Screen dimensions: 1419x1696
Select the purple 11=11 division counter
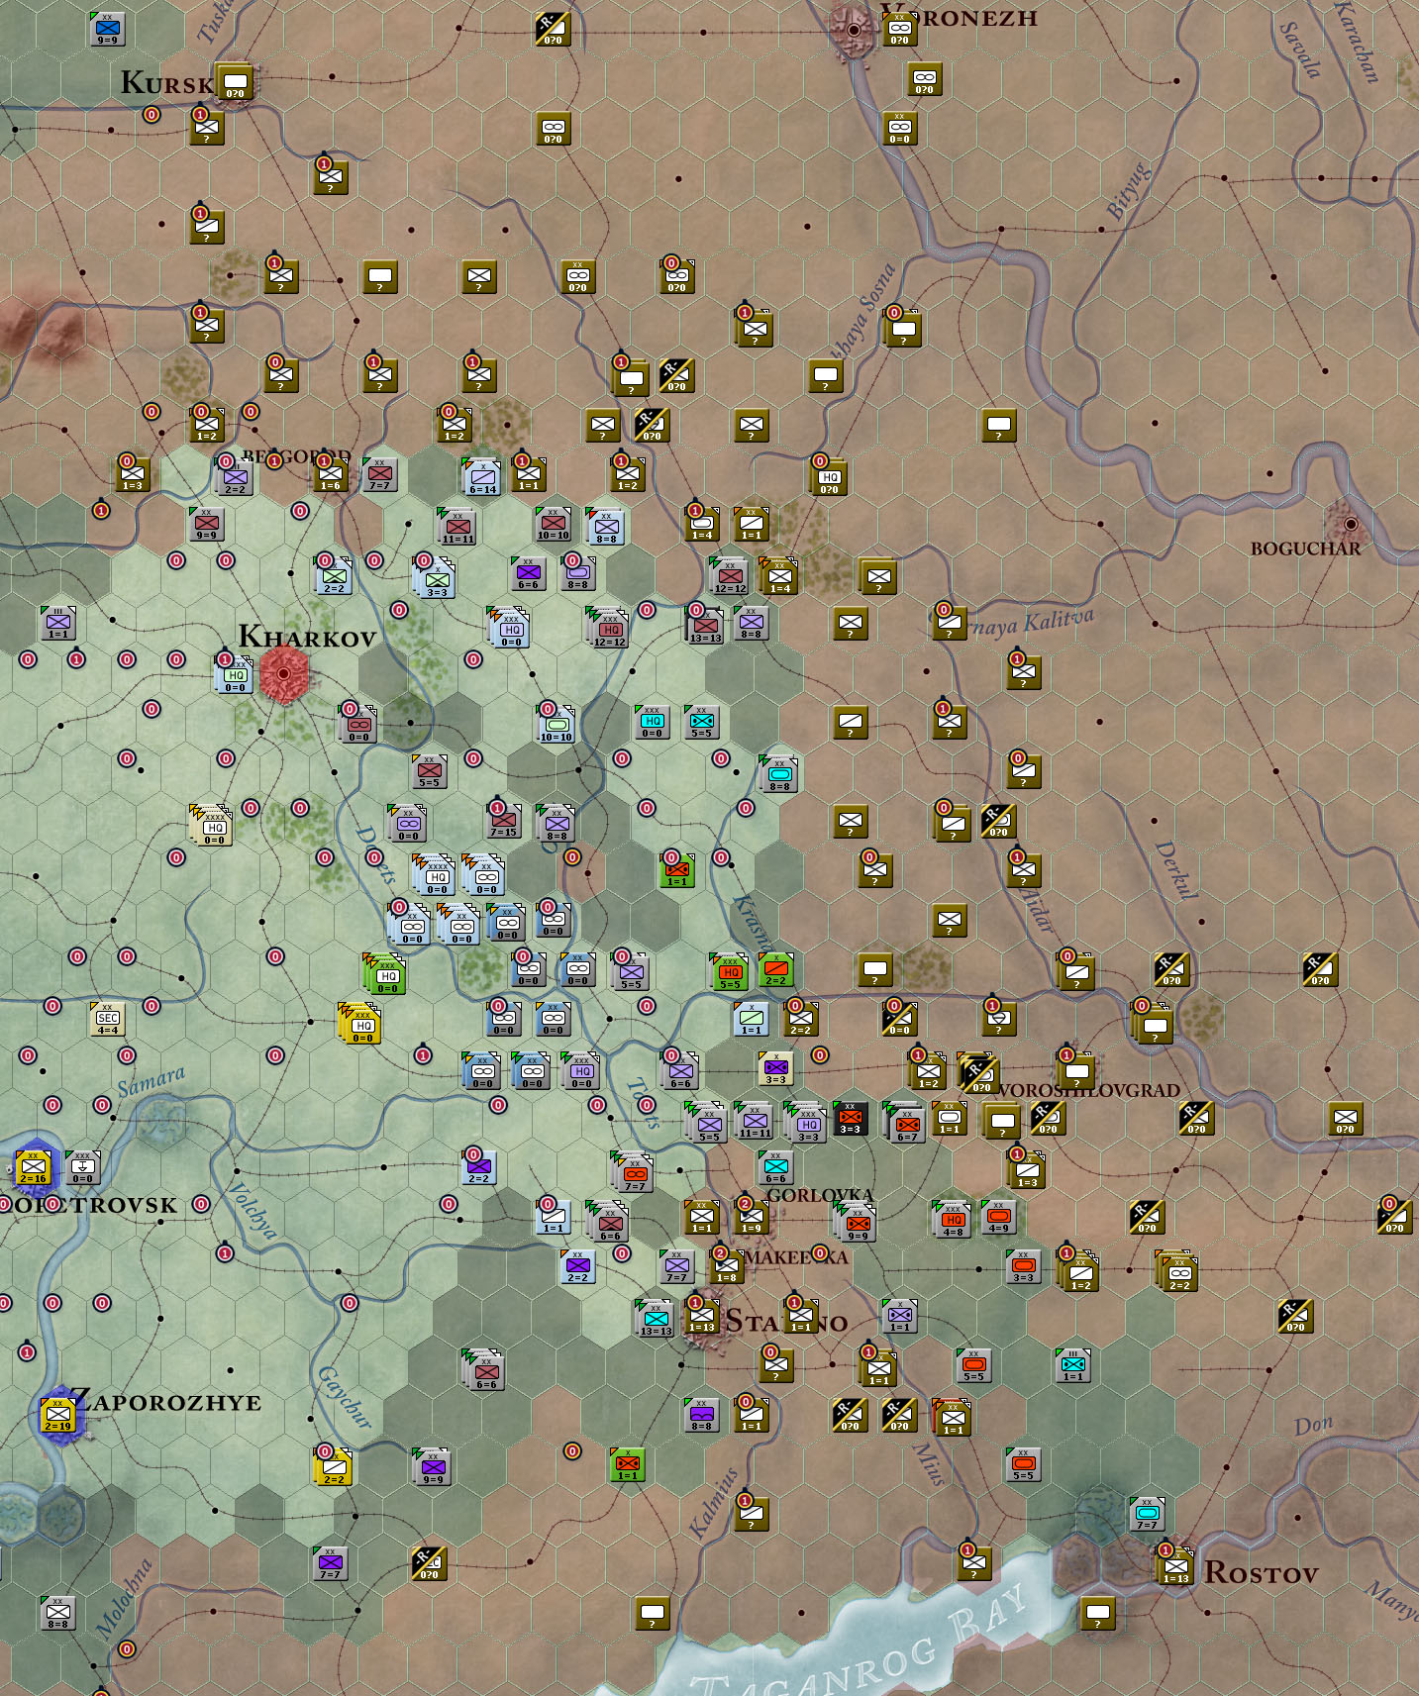[755, 1121]
